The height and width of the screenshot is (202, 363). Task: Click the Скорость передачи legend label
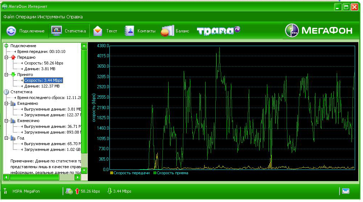coord(131,173)
